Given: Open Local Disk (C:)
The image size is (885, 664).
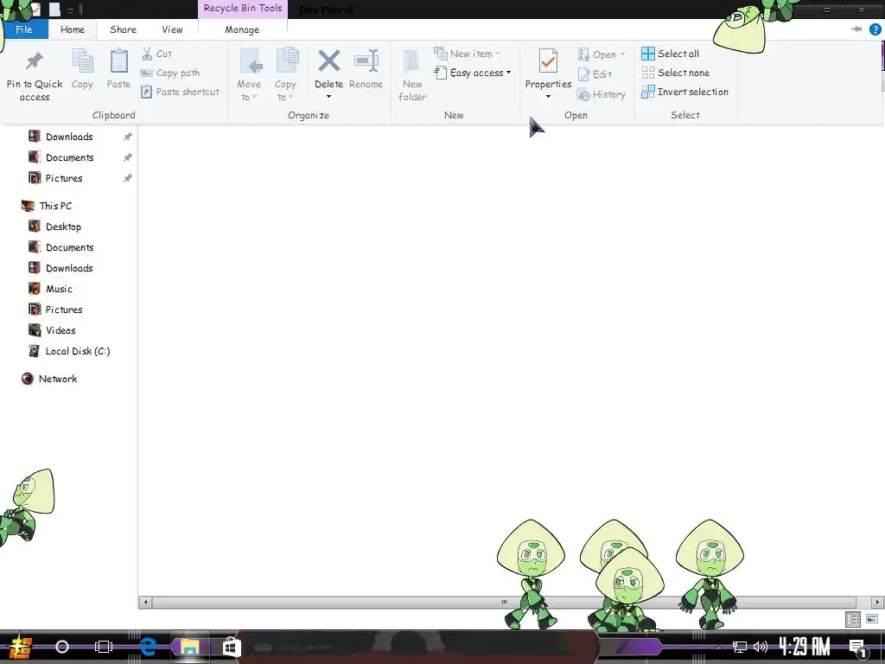Looking at the screenshot, I should pyautogui.click(x=77, y=351).
